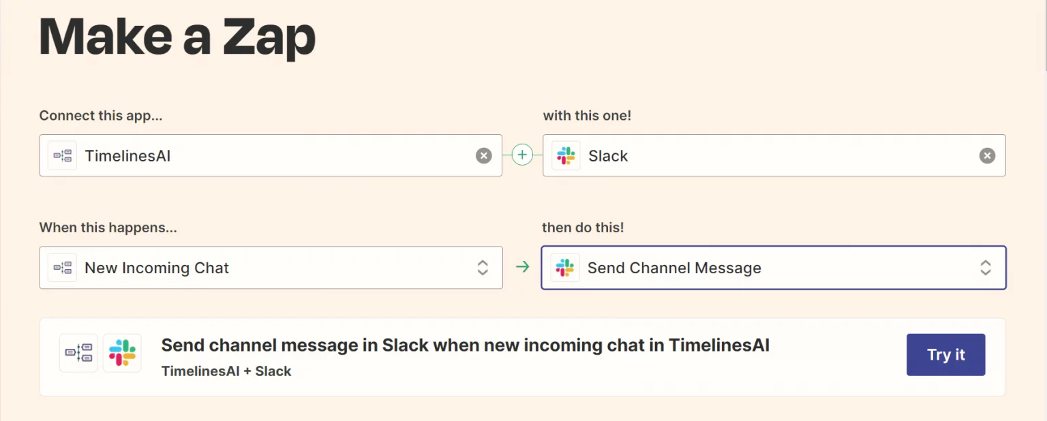
Task: Click the Slack icon in the second app field
Action: pyautogui.click(x=565, y=155)
